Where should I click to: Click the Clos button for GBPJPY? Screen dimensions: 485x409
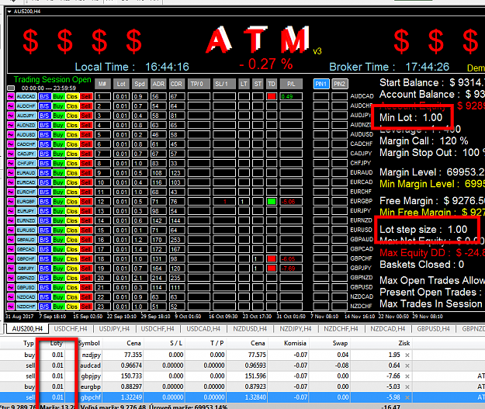(71, 269)
